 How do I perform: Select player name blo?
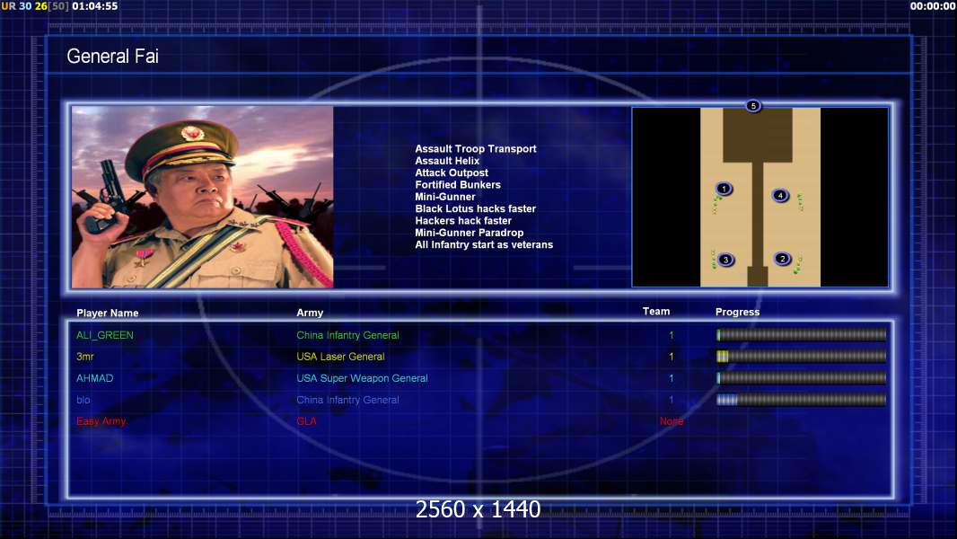[83, 400]
